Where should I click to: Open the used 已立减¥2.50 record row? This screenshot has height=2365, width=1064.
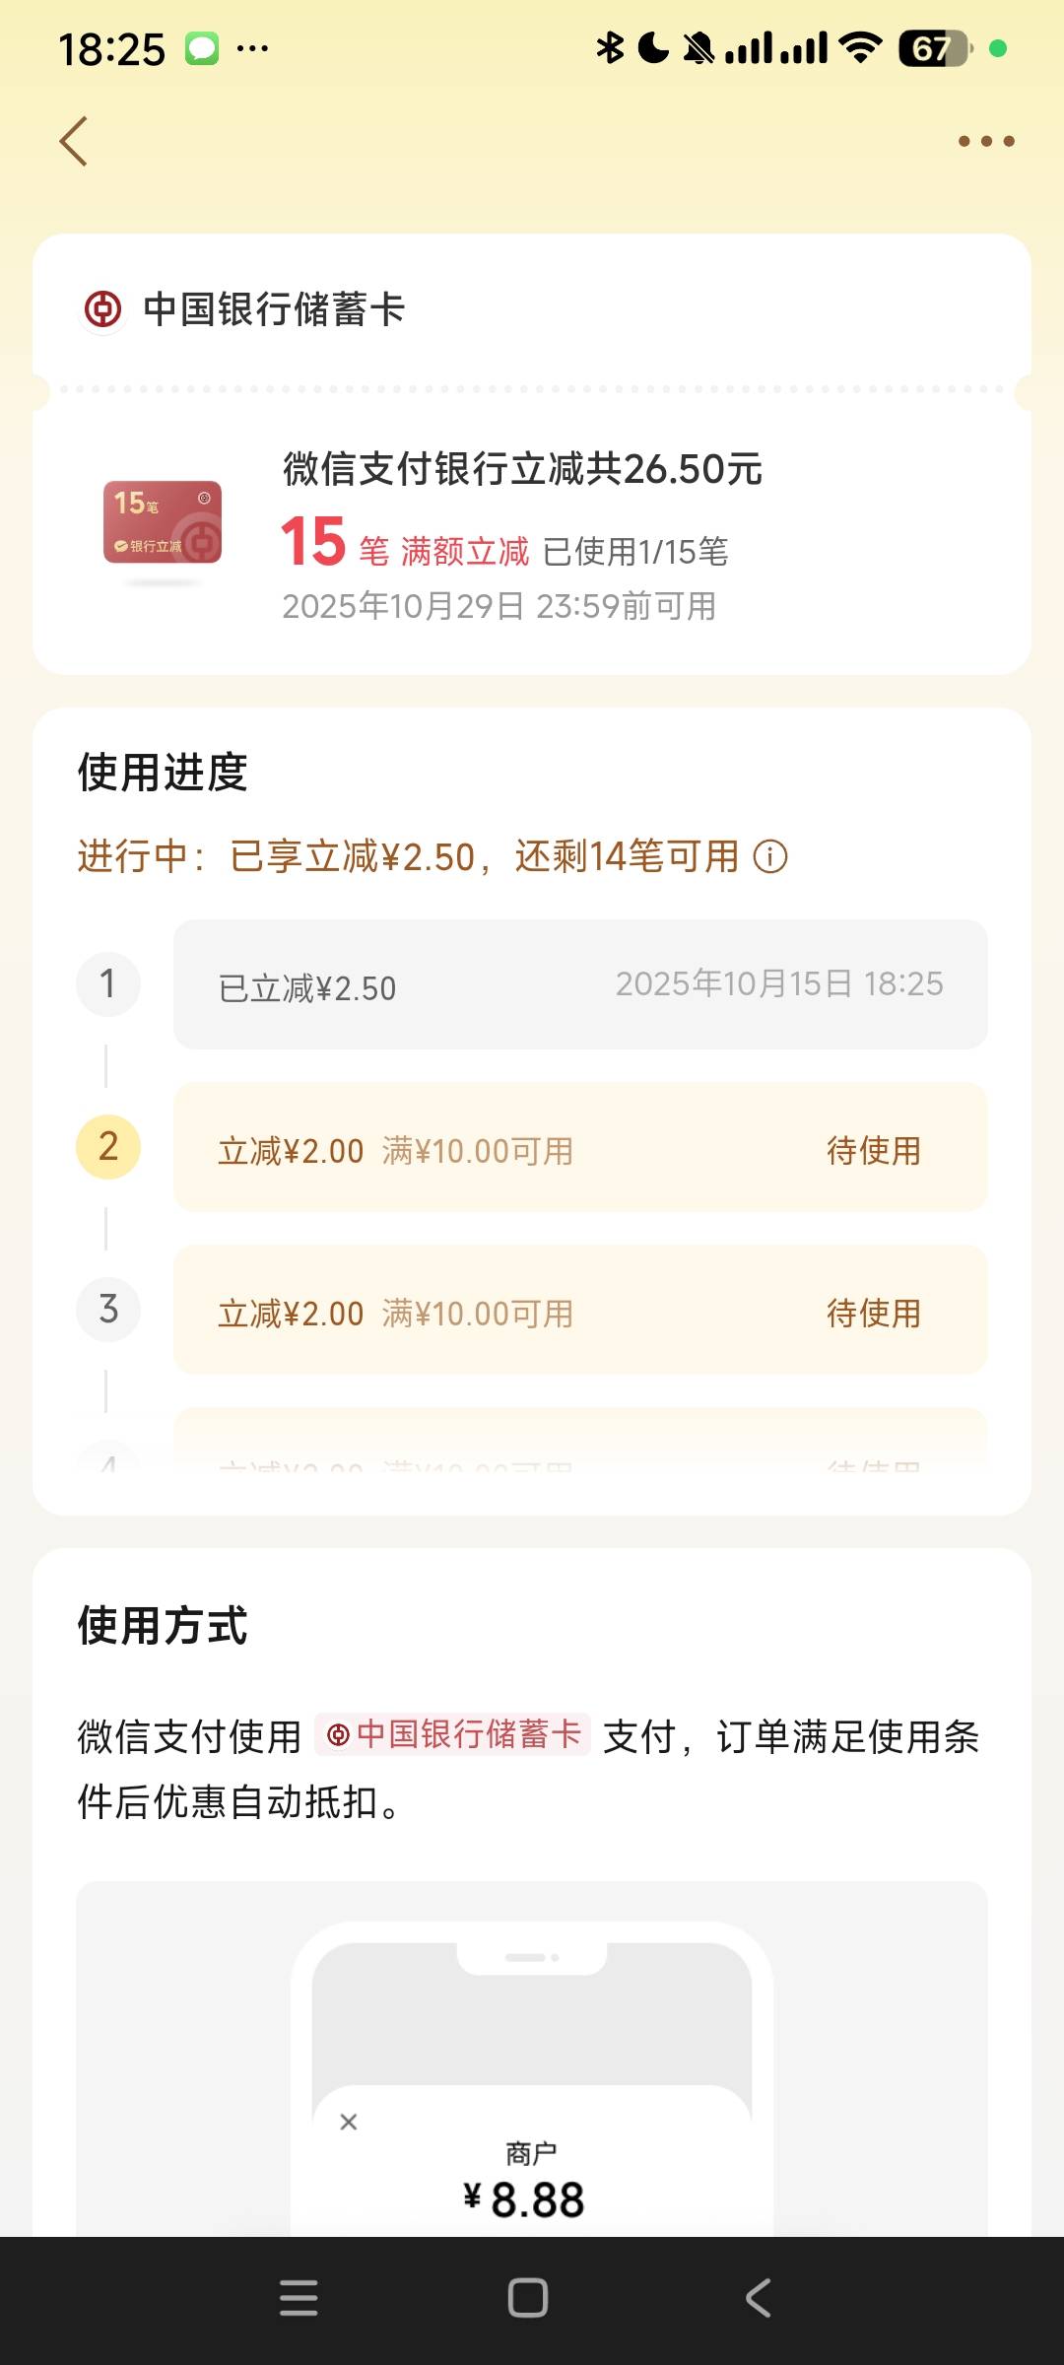click(x=580, y=984)
